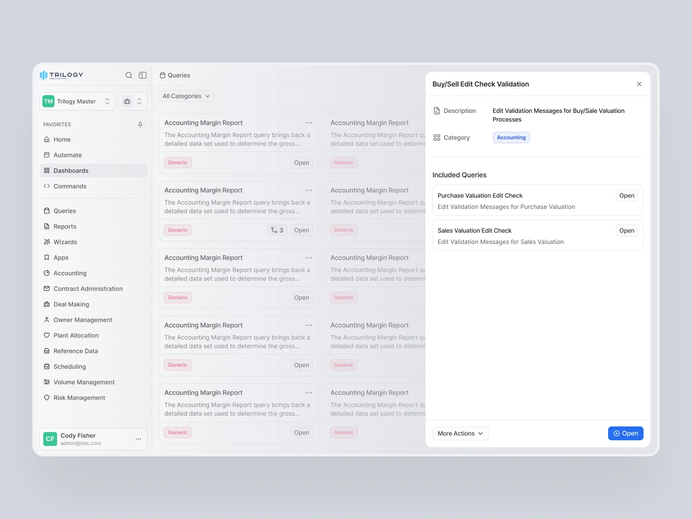
Task: Go to Home in favorites
Action: pyautogui.click(x=93, y=139)
